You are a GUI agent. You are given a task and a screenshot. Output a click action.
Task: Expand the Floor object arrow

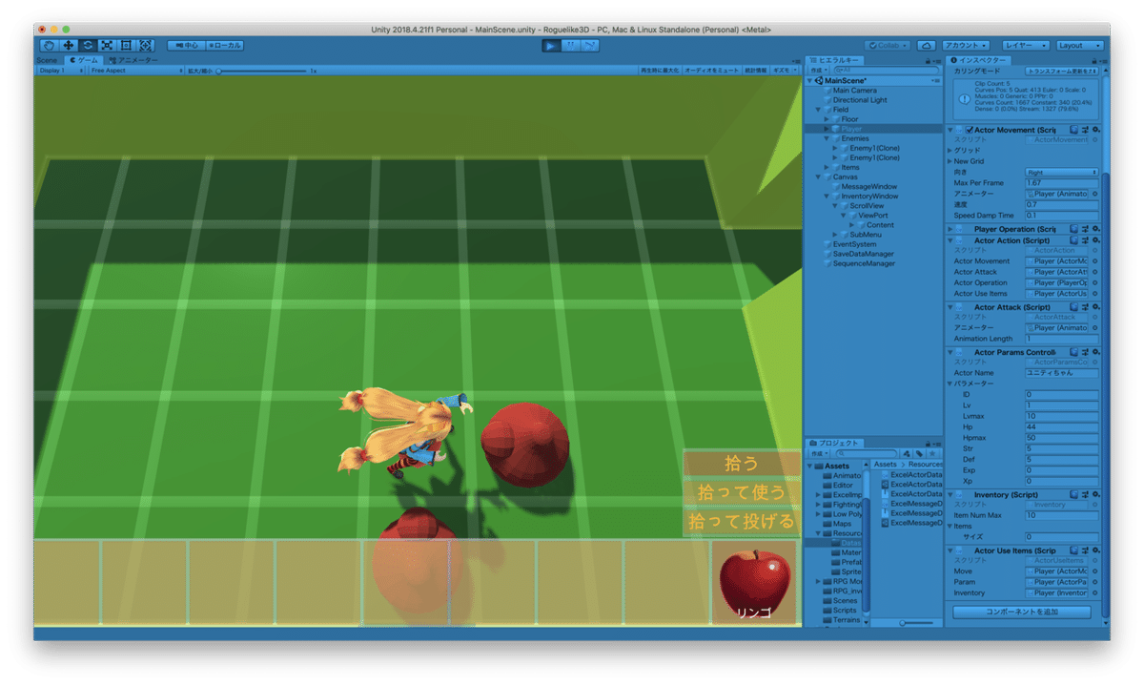(827, 119)
